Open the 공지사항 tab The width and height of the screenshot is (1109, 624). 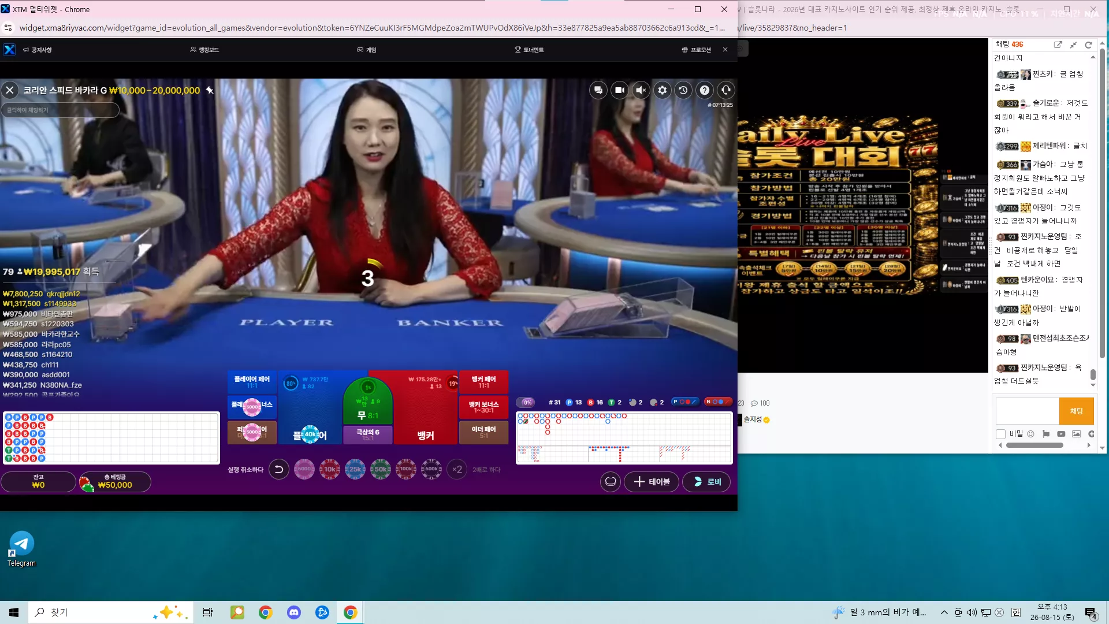click(38, 50)
